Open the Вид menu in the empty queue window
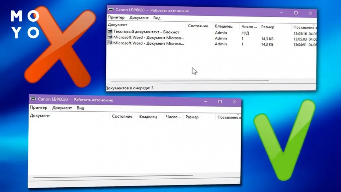The width and height of the screenshot is (341, 192). pyautogui.click(x=80, y=108)
